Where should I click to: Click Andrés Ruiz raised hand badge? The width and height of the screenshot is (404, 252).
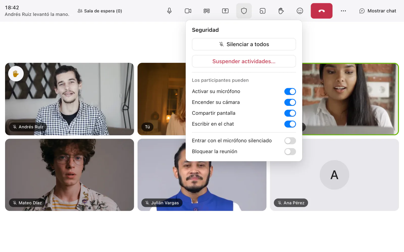pos(16,74)
